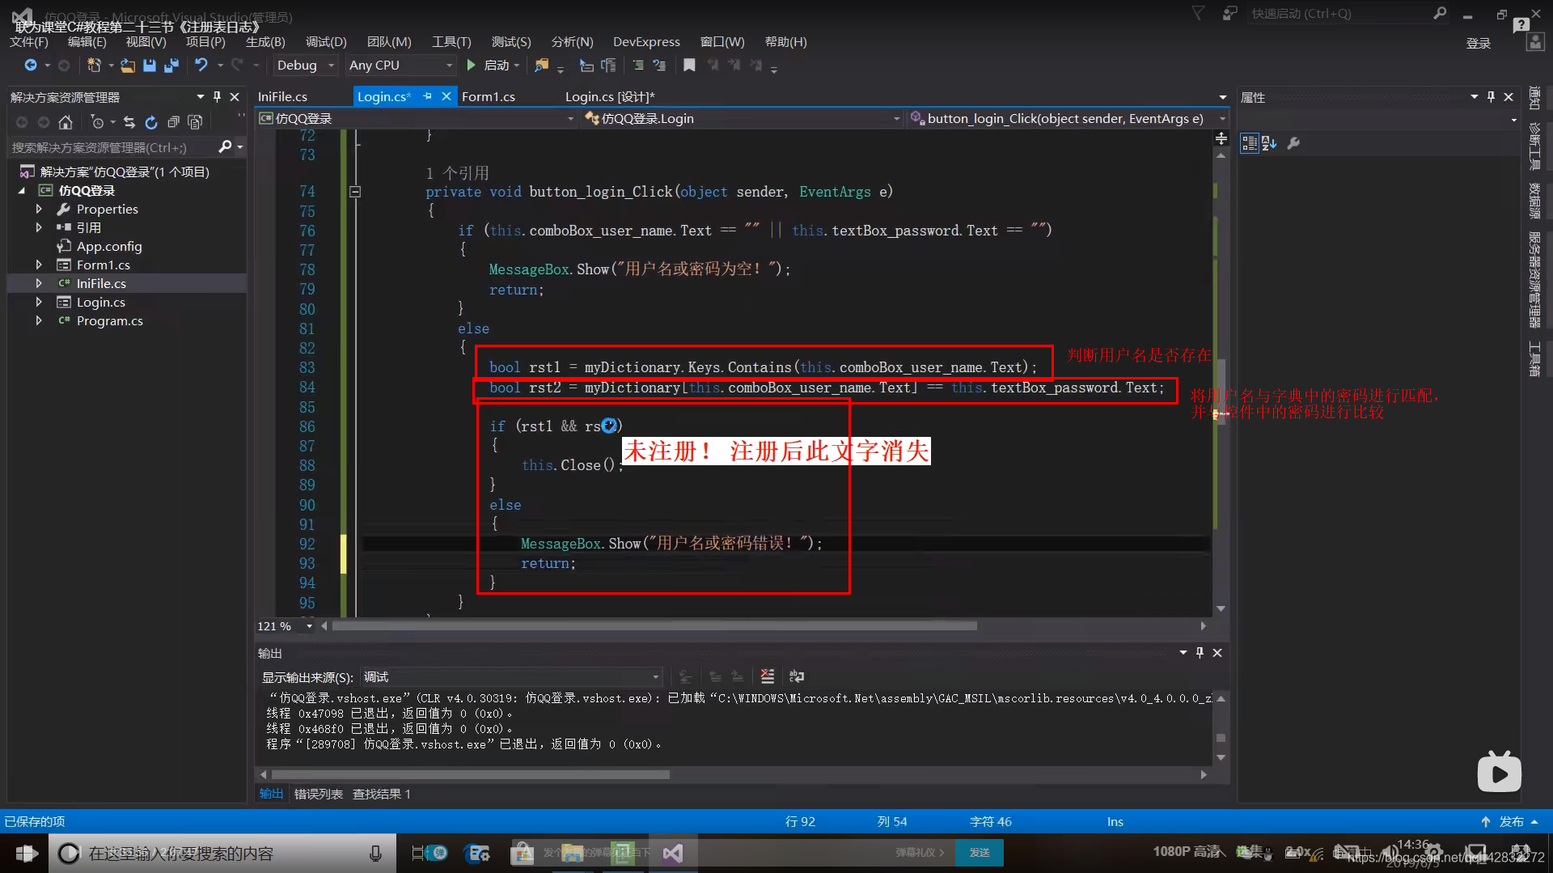1553x873 pixels.
Task: Switch to the Form1.cs editor tab
Action: 489,97
